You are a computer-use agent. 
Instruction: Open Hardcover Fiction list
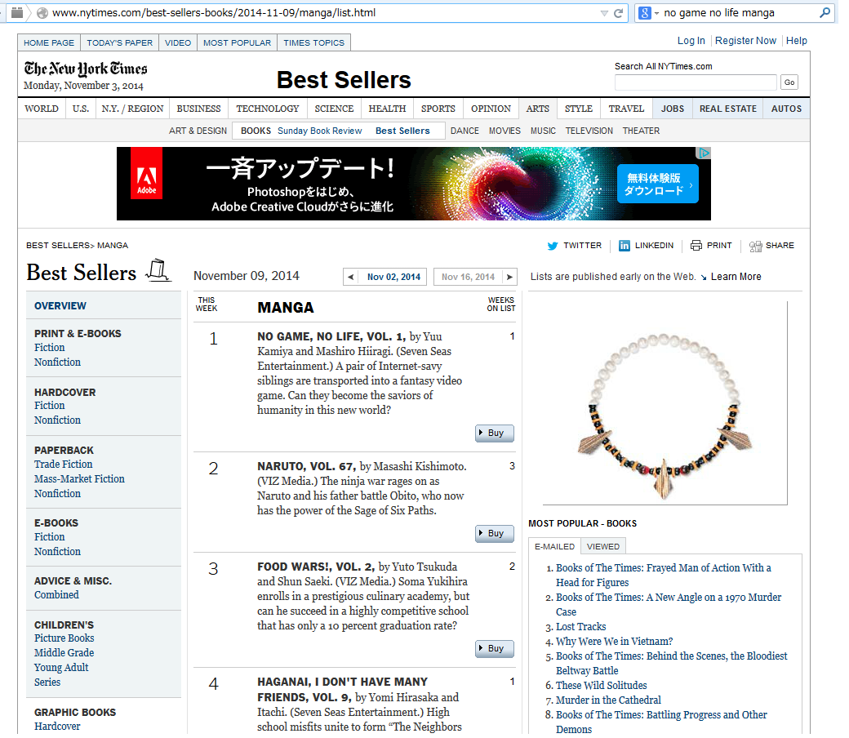click(x=49, y=406)
